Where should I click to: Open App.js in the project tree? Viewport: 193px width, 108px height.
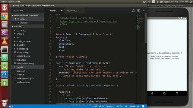coord(27,67)
